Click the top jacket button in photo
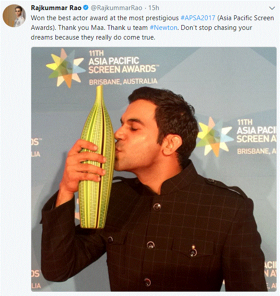The image size is (280, 296). (x=157, y=207)
